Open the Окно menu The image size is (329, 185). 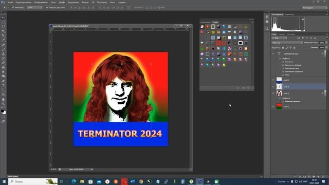pyautogui.click(x=112, y=3)
